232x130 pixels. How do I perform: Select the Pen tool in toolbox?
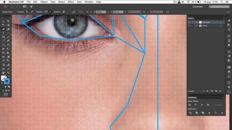[x=3, y=29]
